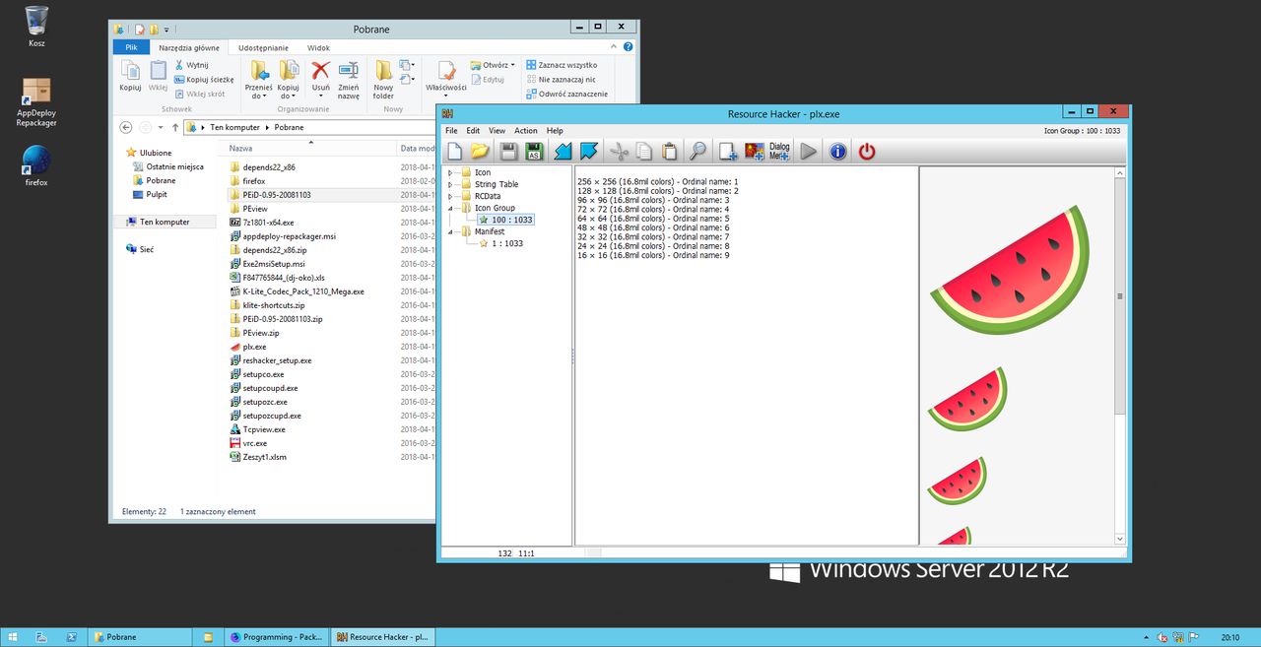Image resolution: width=1261 pixels, height=647 pixels.
Task: Open the Edit menu in Resource Hacker
Action: [473, 130]
